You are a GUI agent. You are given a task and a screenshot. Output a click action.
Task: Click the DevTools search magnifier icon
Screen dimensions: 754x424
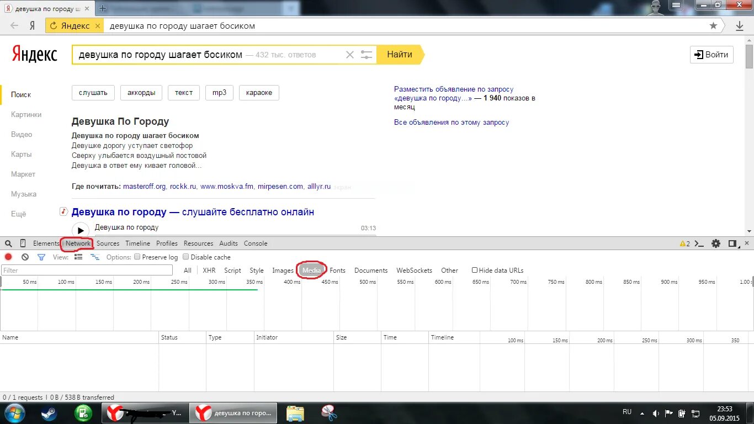click(8, 243)
